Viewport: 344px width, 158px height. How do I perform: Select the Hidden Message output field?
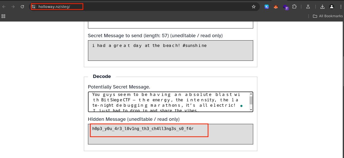click(171, 134)
